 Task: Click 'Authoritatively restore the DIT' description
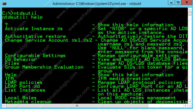point(143,36)
